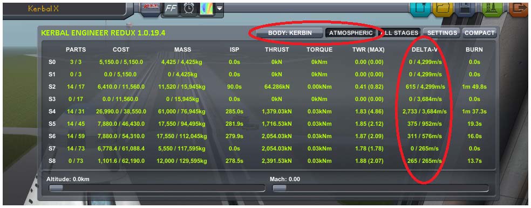Toggle COMPACT view
The height and width of the screenshot is (208, 531).
point(479,33)
